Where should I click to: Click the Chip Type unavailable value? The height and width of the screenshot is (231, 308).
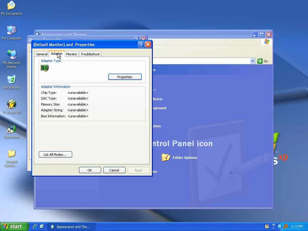[x=78, y=93]
